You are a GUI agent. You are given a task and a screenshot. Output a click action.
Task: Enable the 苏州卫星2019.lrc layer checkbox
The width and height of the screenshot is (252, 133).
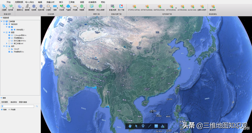pos(9,41)
